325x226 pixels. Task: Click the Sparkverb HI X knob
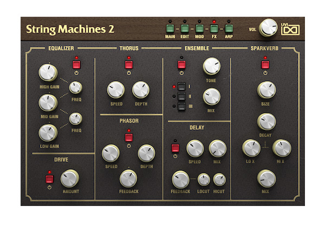click(x=282, y=148)
